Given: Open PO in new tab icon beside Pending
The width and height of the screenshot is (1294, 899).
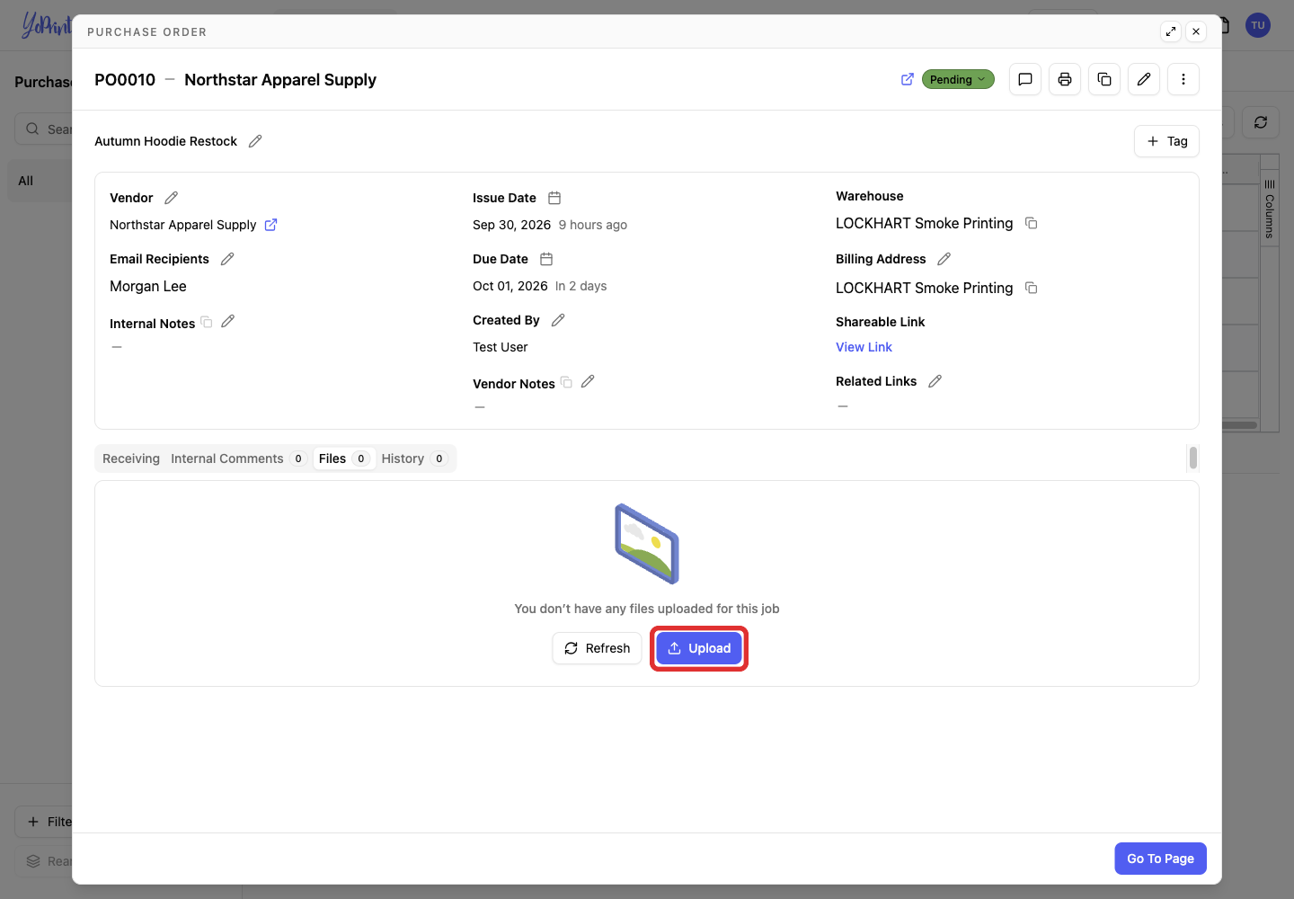Looking at the screenshot, I should (908, 79).
